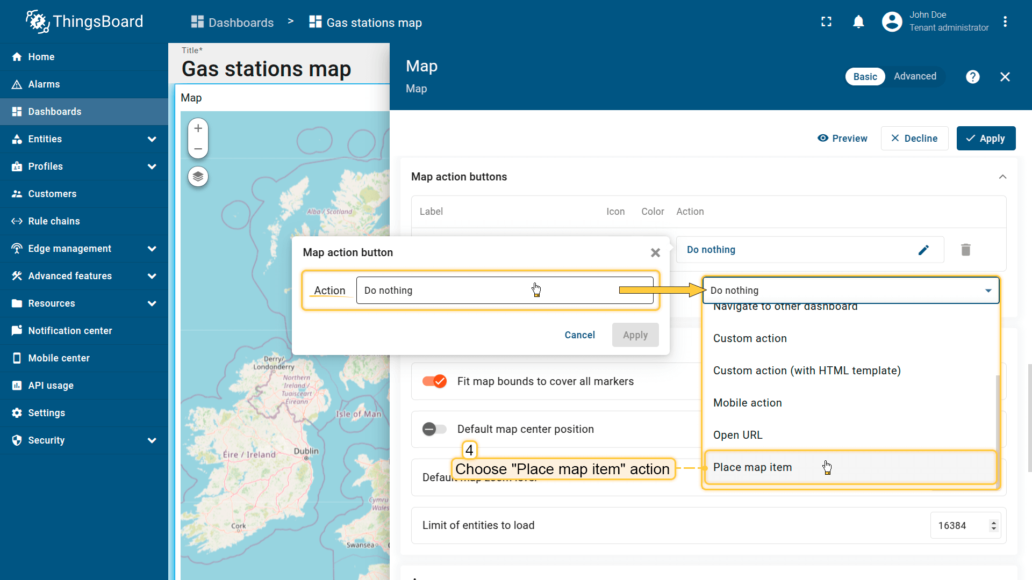Open the Do nothing action dropdown arrow
Viewport: 1032px width, 580px height.
coord(988,291)
